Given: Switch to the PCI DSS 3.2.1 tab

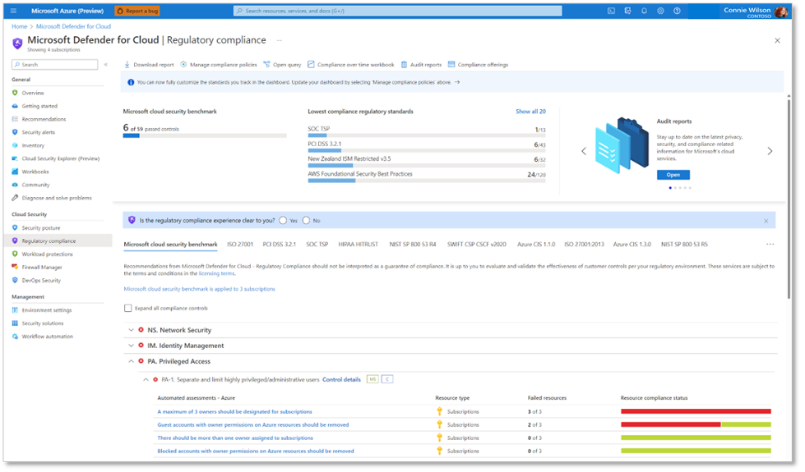Looking at the screenshot, I should coord(280,245).
